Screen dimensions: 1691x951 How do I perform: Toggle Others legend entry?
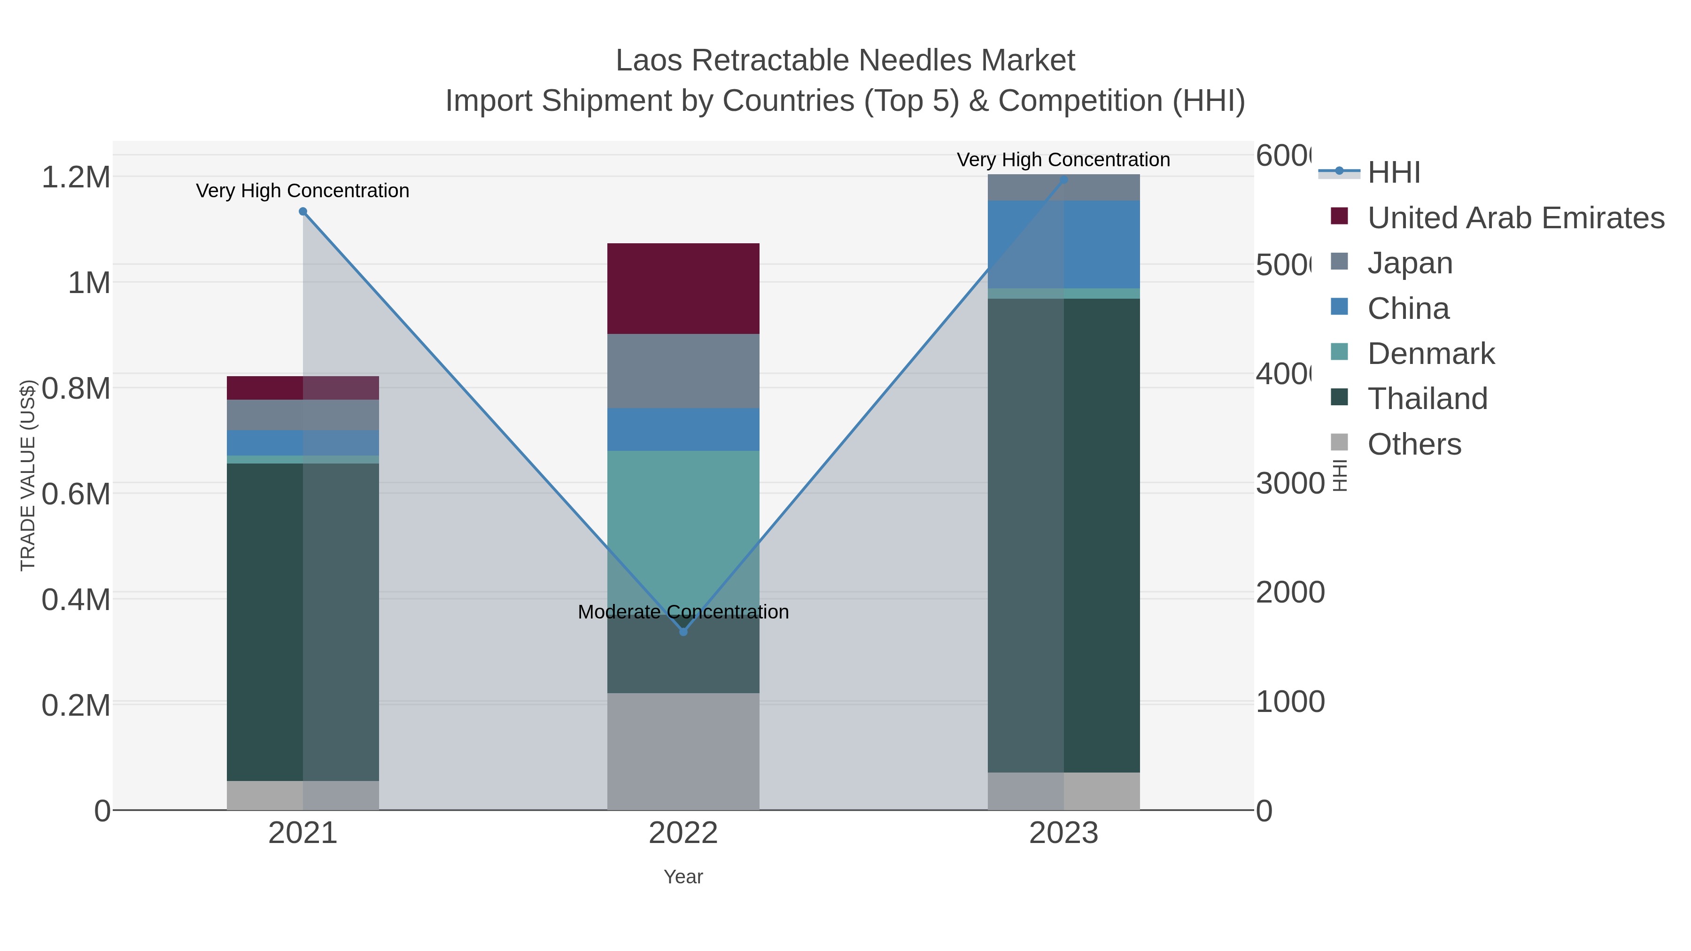[x=1396, y=444]
